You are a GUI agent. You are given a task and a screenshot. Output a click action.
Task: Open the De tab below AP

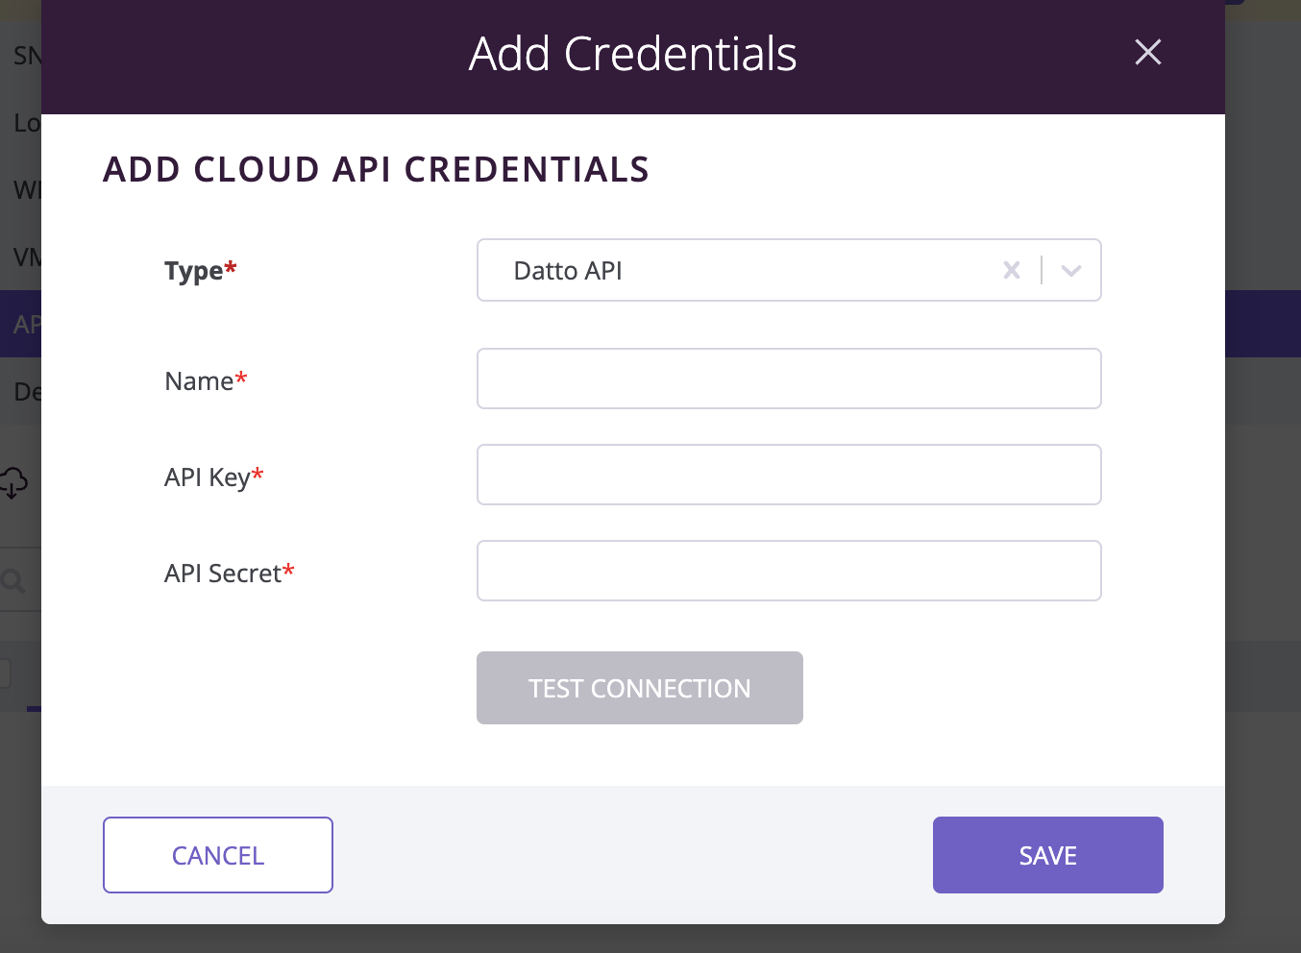tap(26, 392)
